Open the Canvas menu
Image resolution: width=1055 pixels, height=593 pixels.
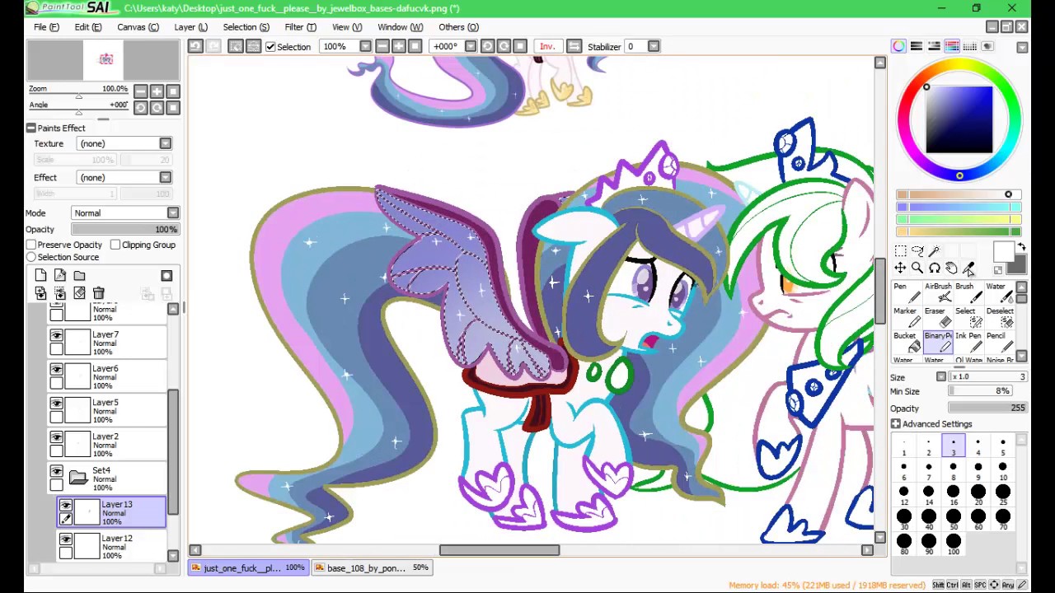[x=138, y=27]
